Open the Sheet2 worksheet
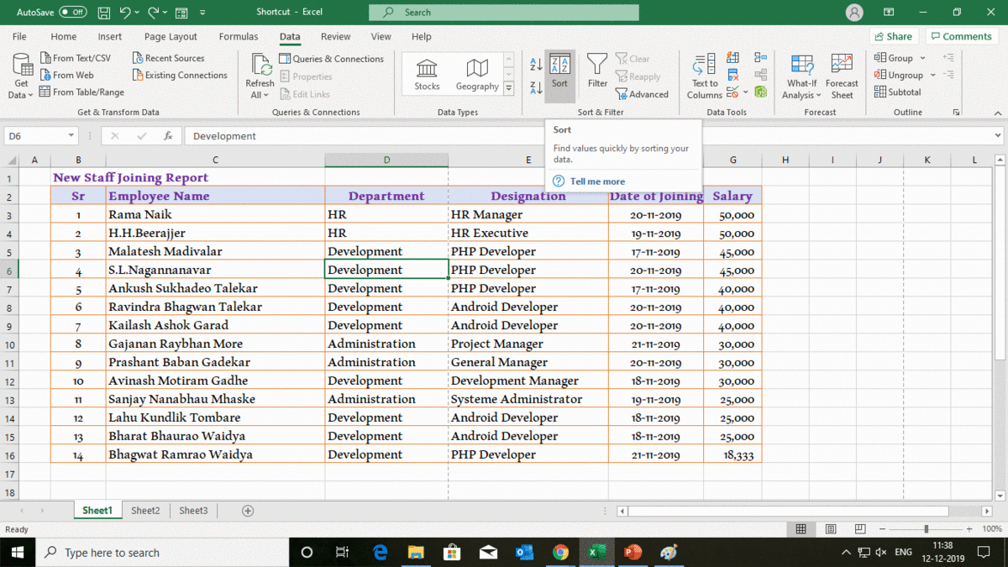Screen dimensions: 1008x567 click(145, 510)
